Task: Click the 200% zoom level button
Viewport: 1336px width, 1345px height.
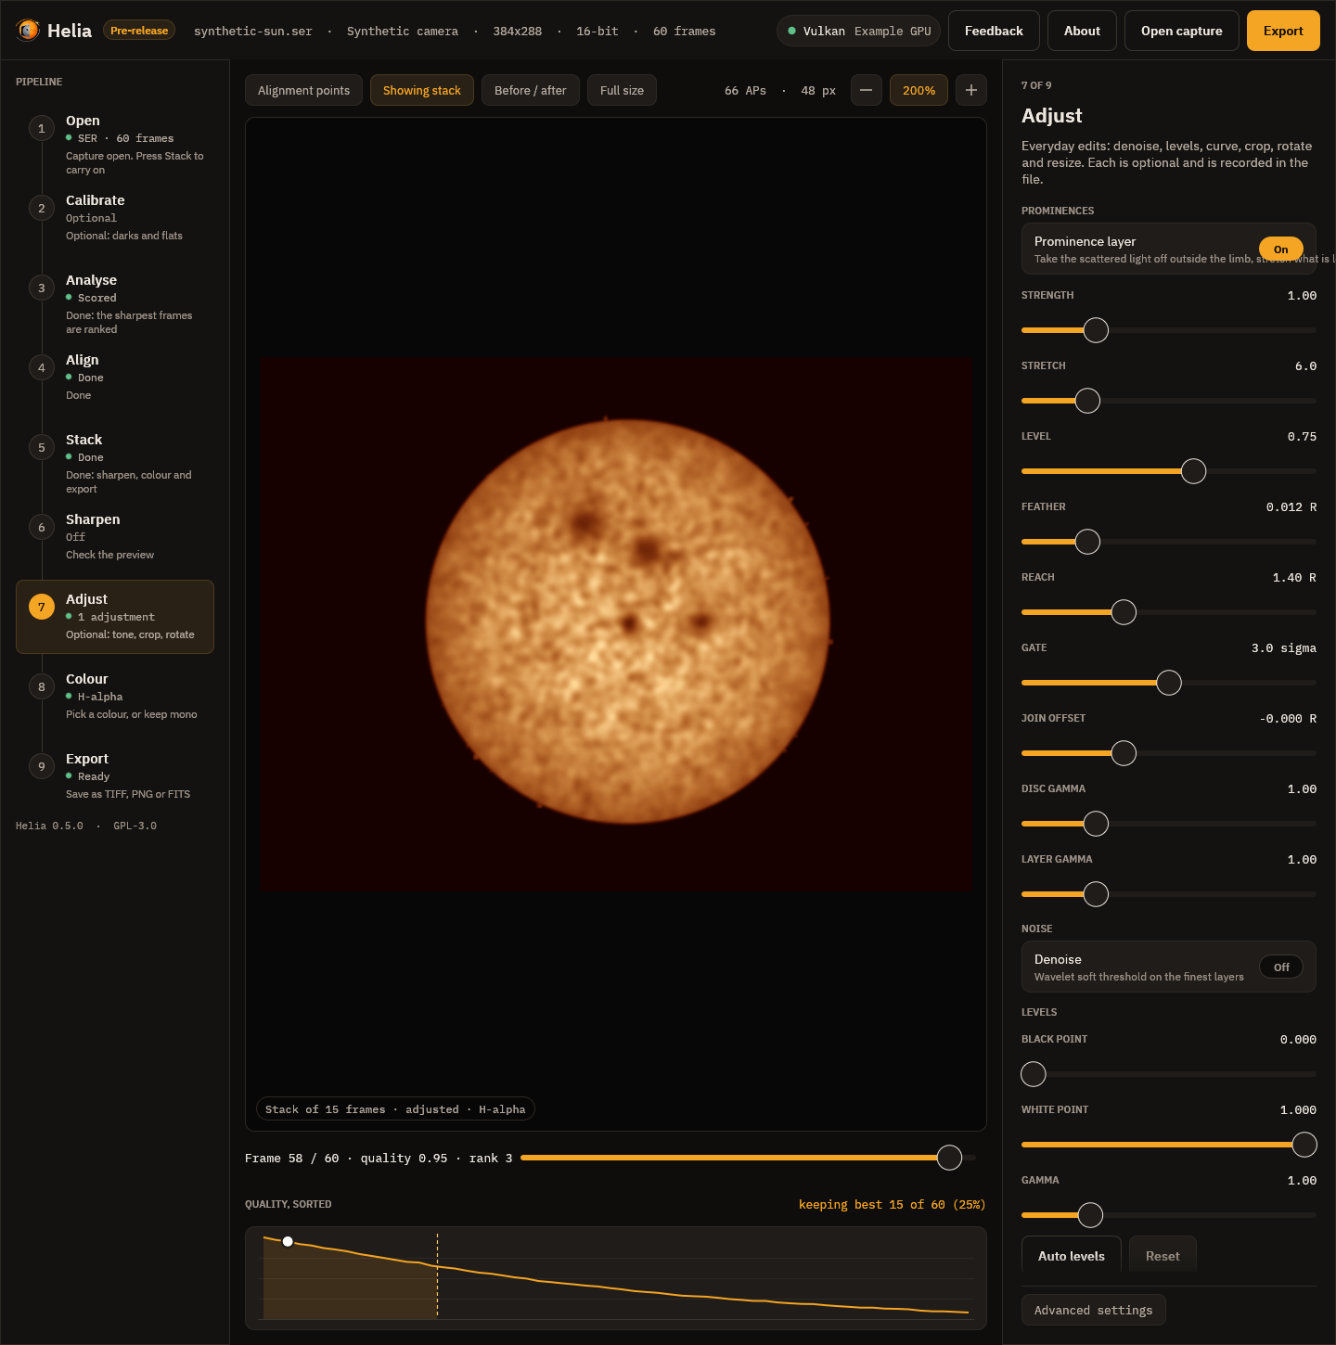Action: click(x=918, y=90)
